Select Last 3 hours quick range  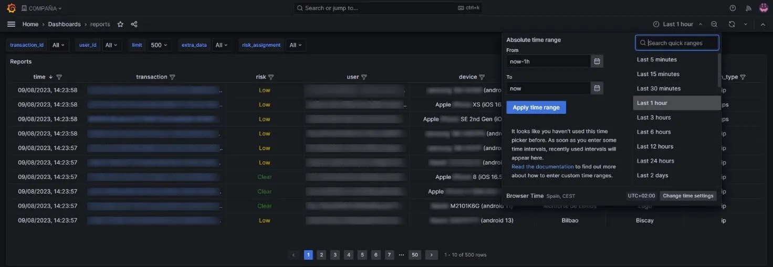[x=676, y=118]
